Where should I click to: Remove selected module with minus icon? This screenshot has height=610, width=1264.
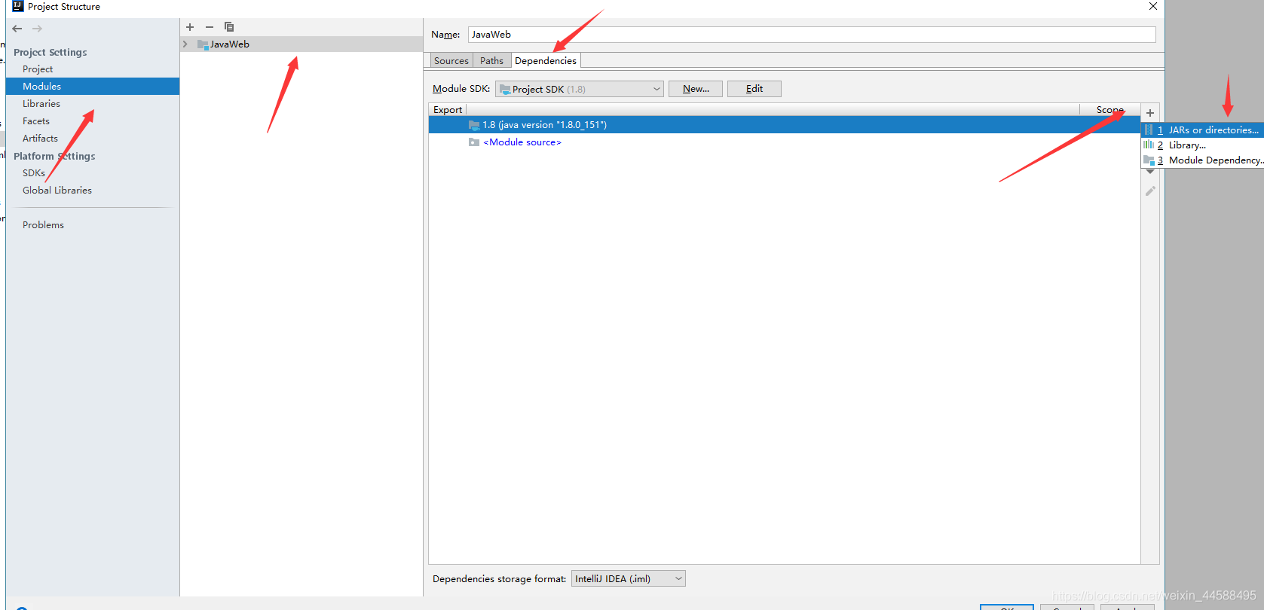210,27
